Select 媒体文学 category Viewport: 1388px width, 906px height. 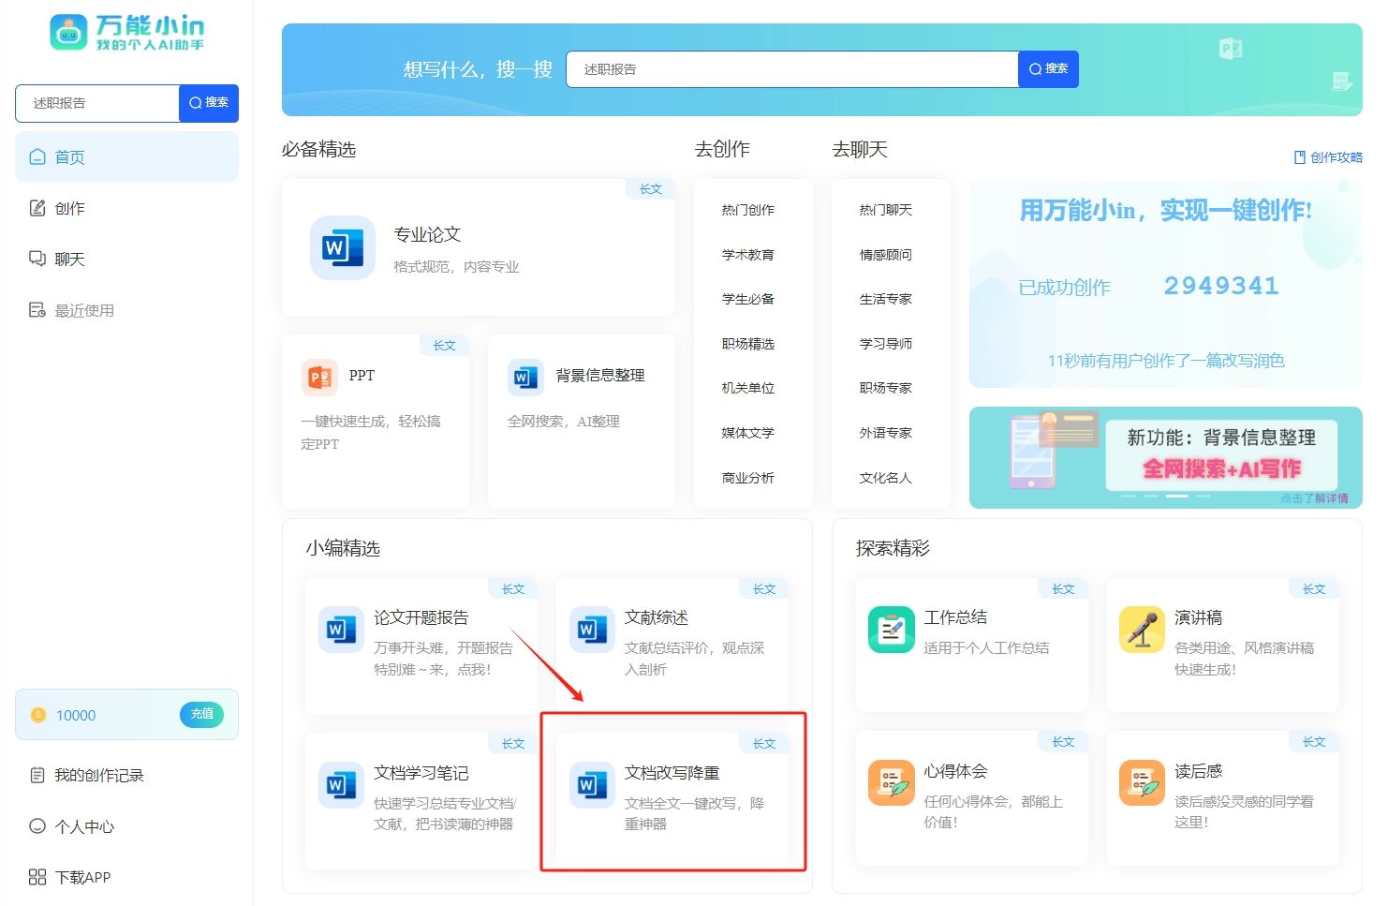748,433
